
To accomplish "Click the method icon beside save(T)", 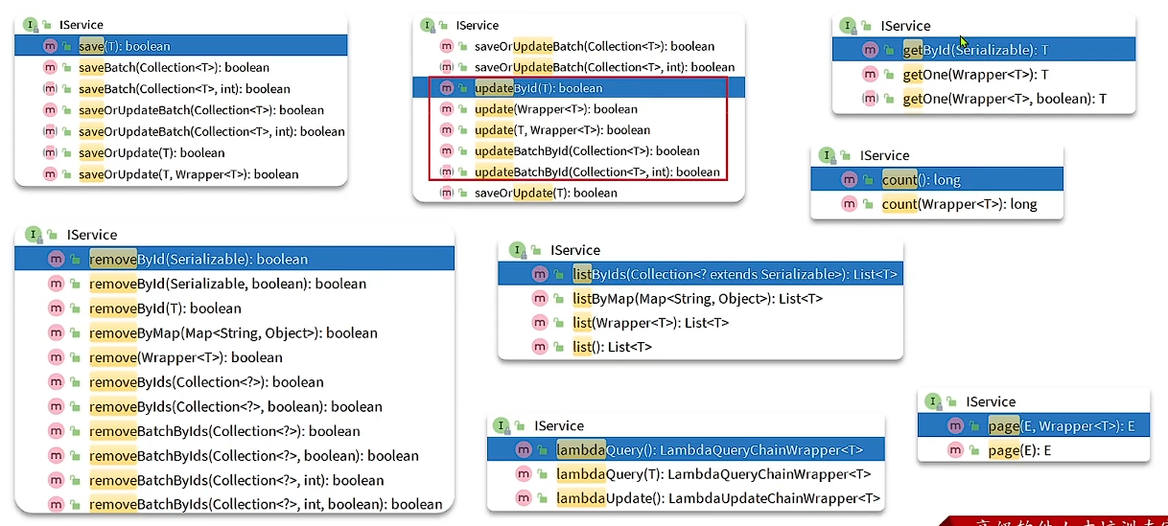I will [x=50, y=46].
